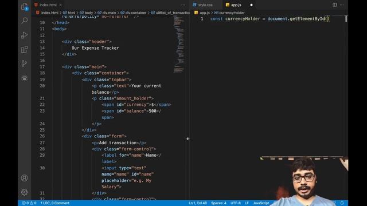Screen dimensions: 367x206
Task: Click line number 1 in app.js
Action: tap(202, 19)
